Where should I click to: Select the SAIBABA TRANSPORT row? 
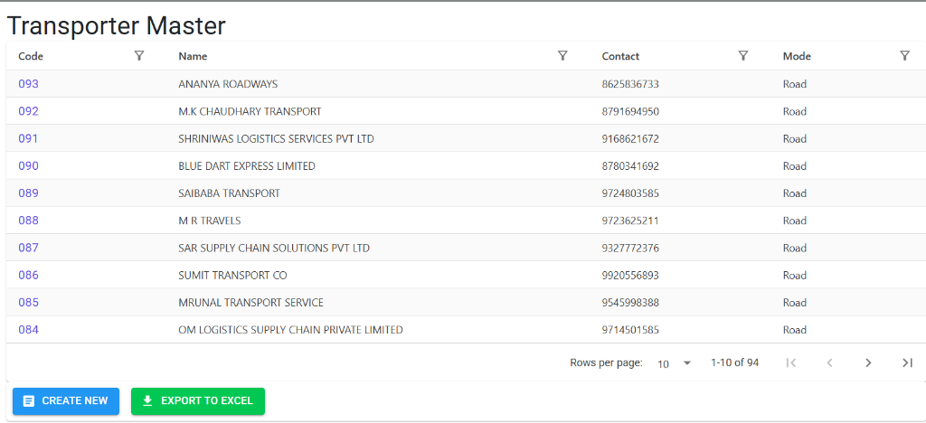click(466, 193)
